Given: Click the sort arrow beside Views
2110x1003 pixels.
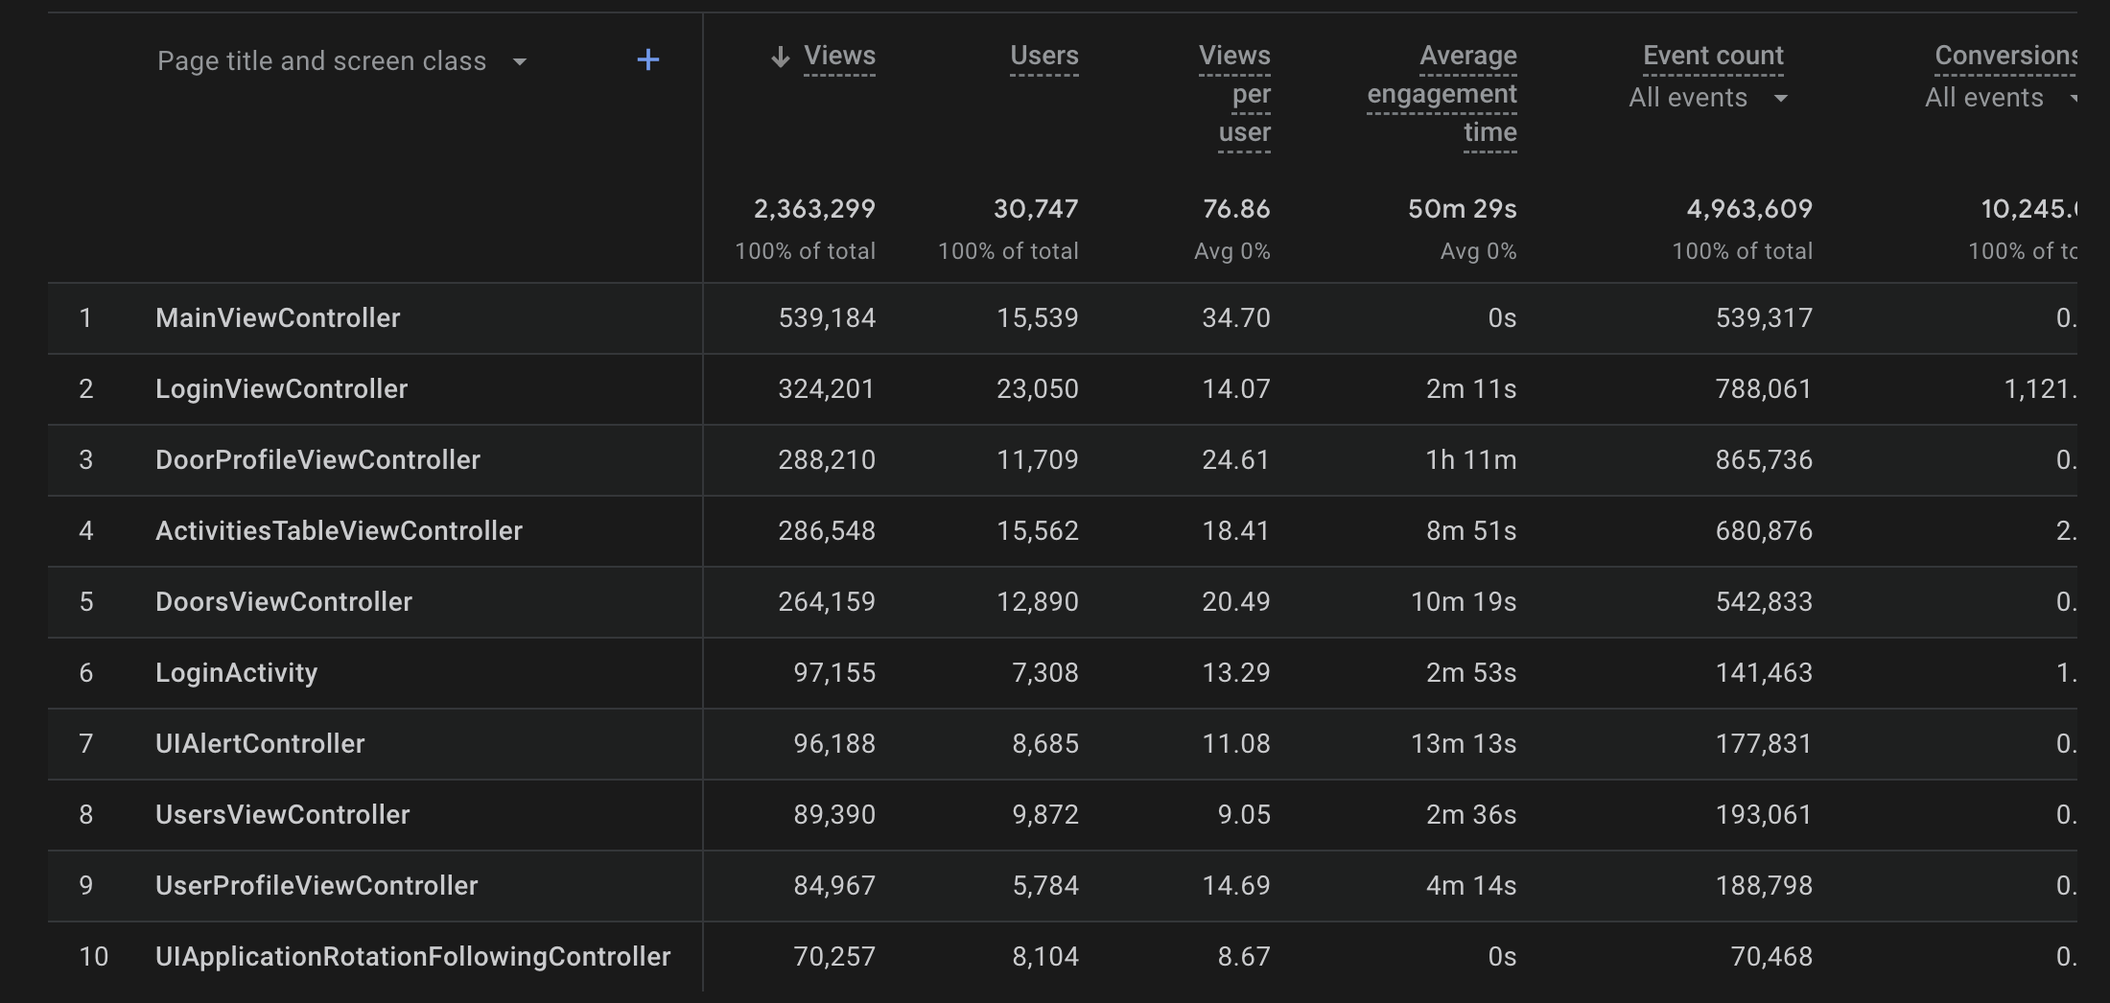Looking at the screenshot, I should [781, 57].
